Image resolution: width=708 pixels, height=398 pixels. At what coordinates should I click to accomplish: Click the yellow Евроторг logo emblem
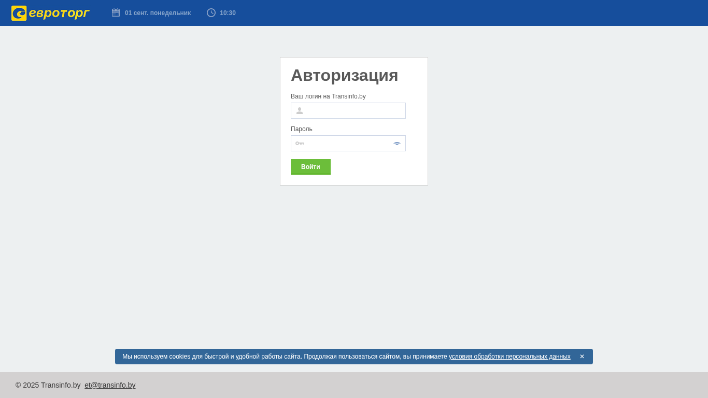point(19,13)
